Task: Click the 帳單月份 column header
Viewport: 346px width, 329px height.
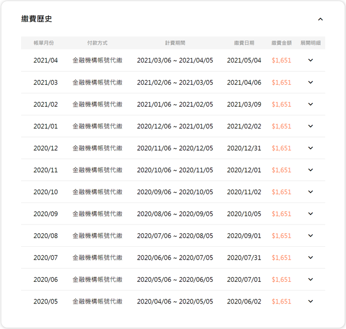Action: click(44, 43)
